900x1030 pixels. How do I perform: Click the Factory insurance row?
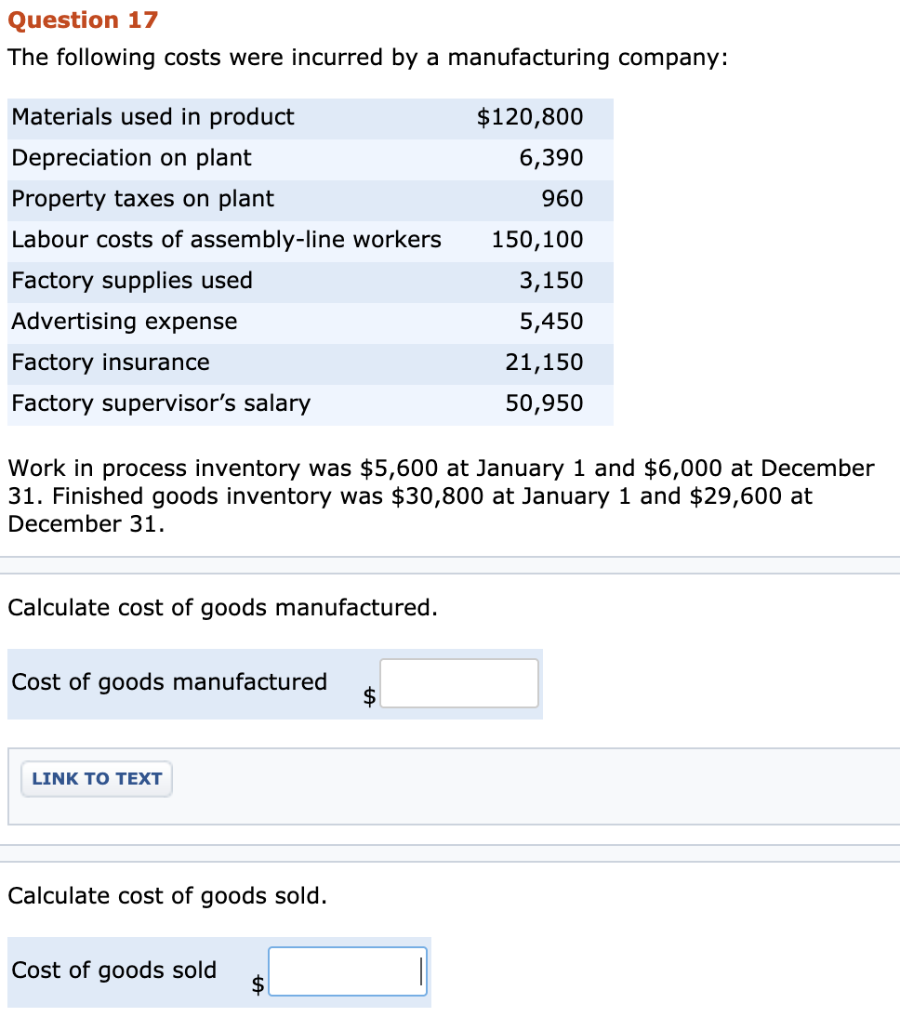(111, 363)
